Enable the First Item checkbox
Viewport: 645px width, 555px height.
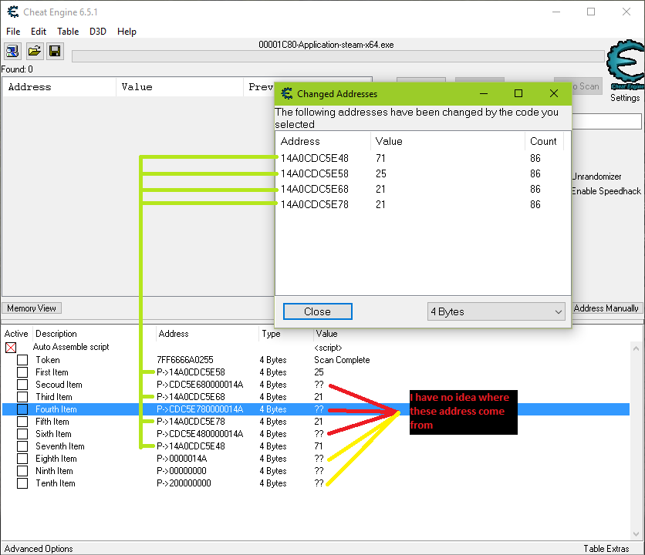(22, 372)
